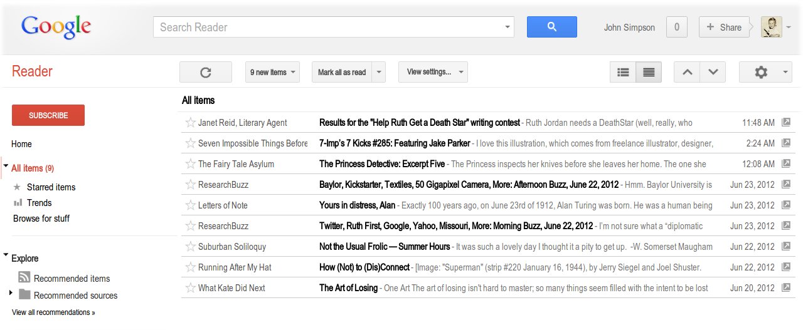The height and width of the screenshot is (330, 803).
Task: Go to previous item arrow
Action: (687, 72)
